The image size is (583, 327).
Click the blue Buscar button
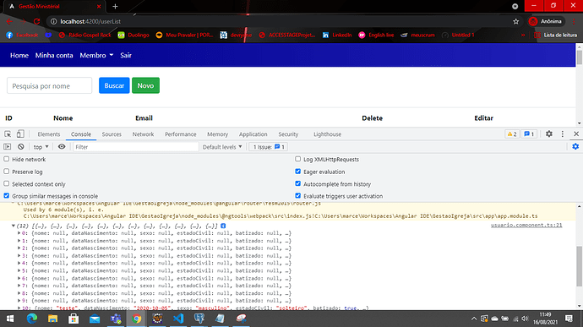(x=114, y=85)
